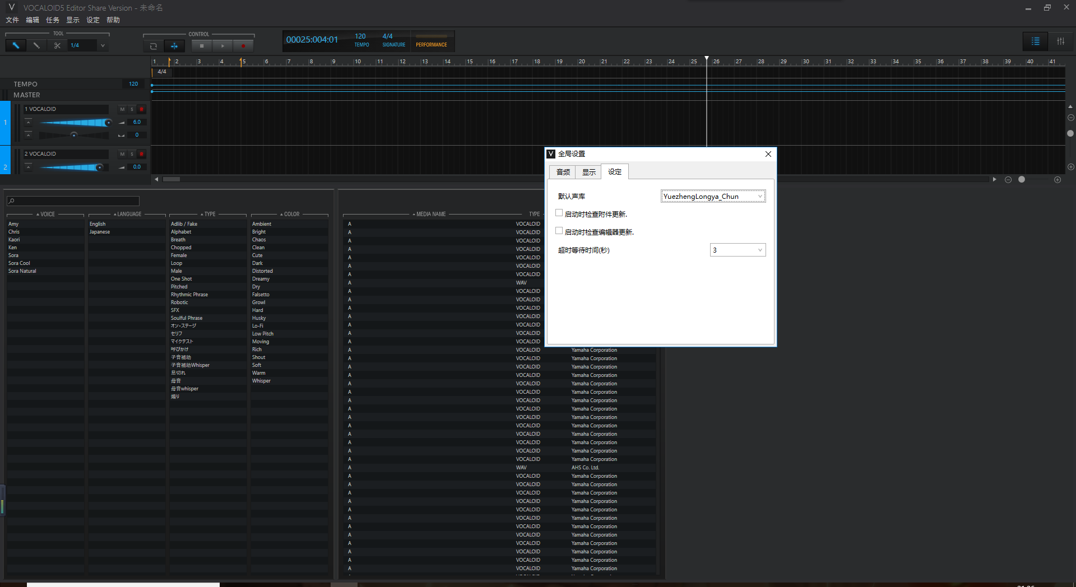1076x587 pixels.
Task: Open the 设定 menu
Action: [93, 20]
